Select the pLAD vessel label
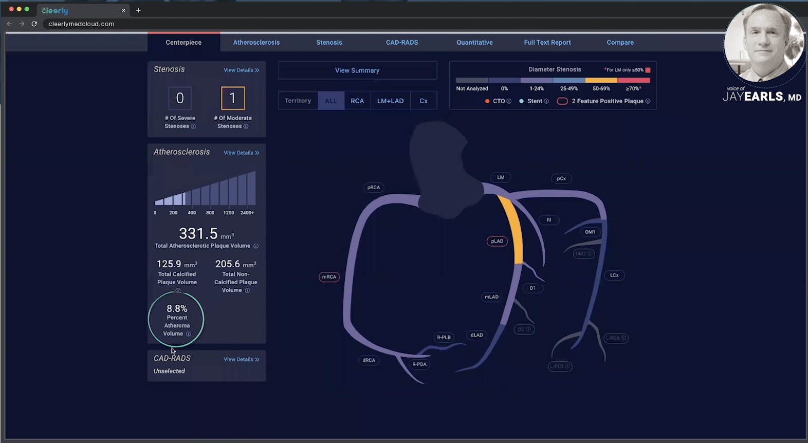This screenshot has height=443, width=808. click(x=497, y=241)
